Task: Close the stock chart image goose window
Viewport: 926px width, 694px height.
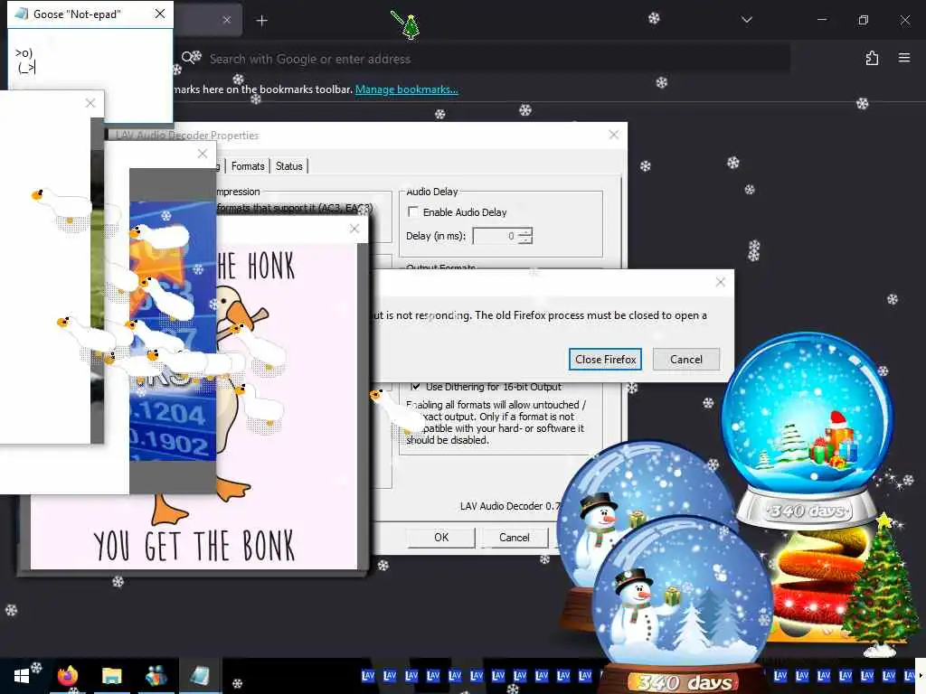Action: point(203,154)
